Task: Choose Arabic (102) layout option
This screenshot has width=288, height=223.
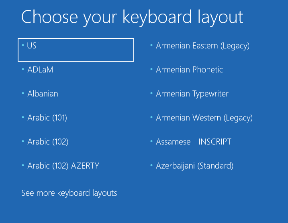Action: pyautogui.click(x=48, y=142)
